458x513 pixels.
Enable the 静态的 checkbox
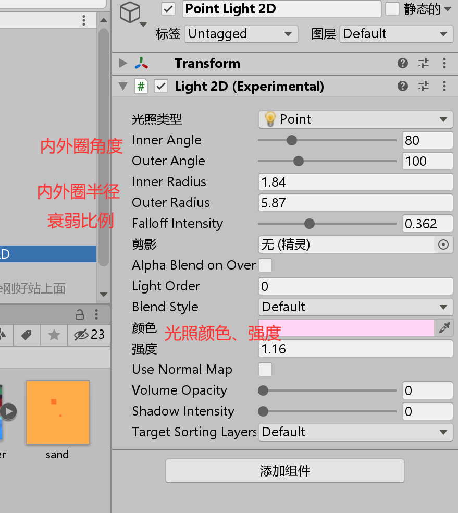point(392,9)
